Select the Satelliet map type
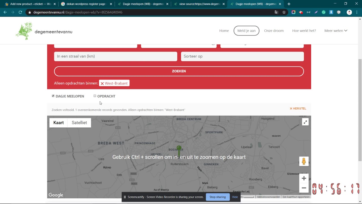 79,123
